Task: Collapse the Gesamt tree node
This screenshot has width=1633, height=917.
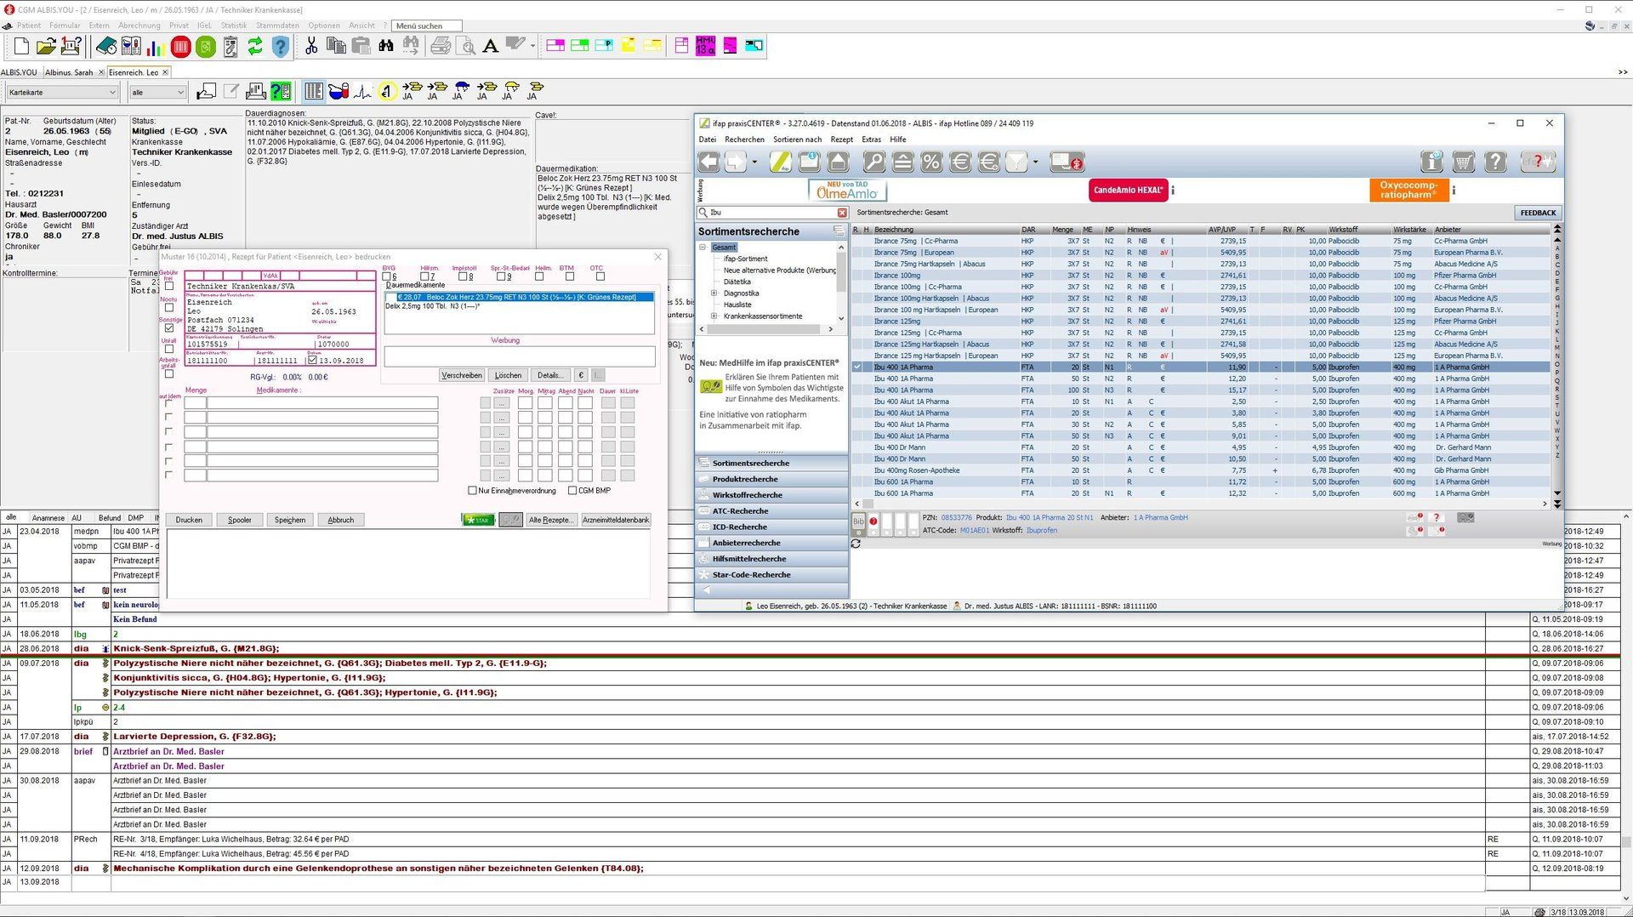Action: pyautogui.click(x=703, y=248)
